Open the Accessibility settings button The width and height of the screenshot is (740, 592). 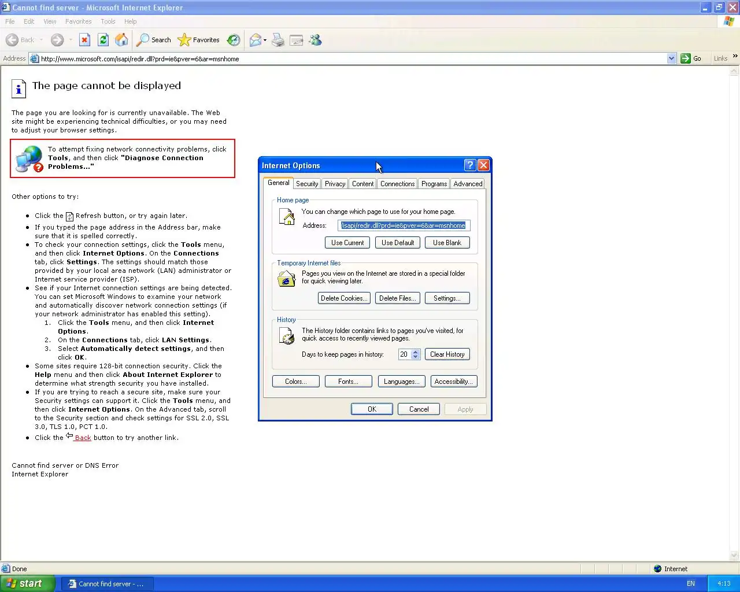click(454, 382)
